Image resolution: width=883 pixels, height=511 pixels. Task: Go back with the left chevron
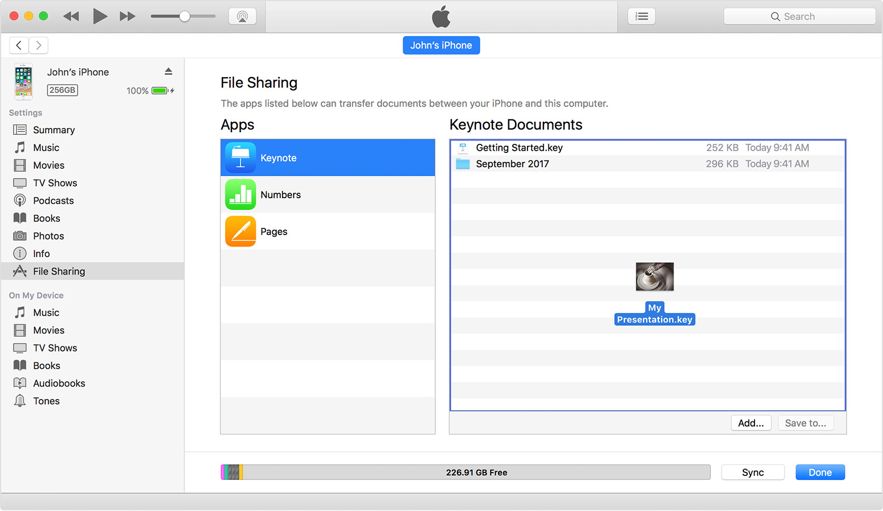(19, 45)
